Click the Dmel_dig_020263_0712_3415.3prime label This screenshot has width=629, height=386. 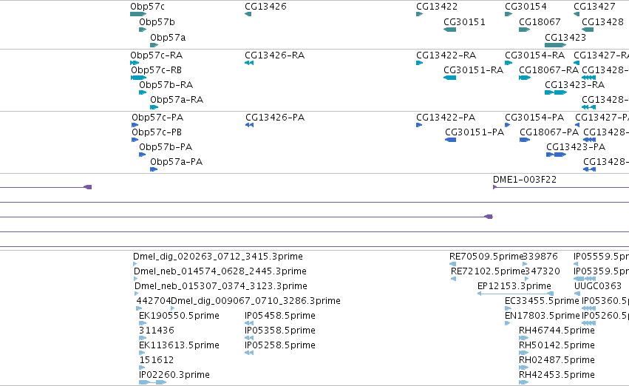[218, 257]
